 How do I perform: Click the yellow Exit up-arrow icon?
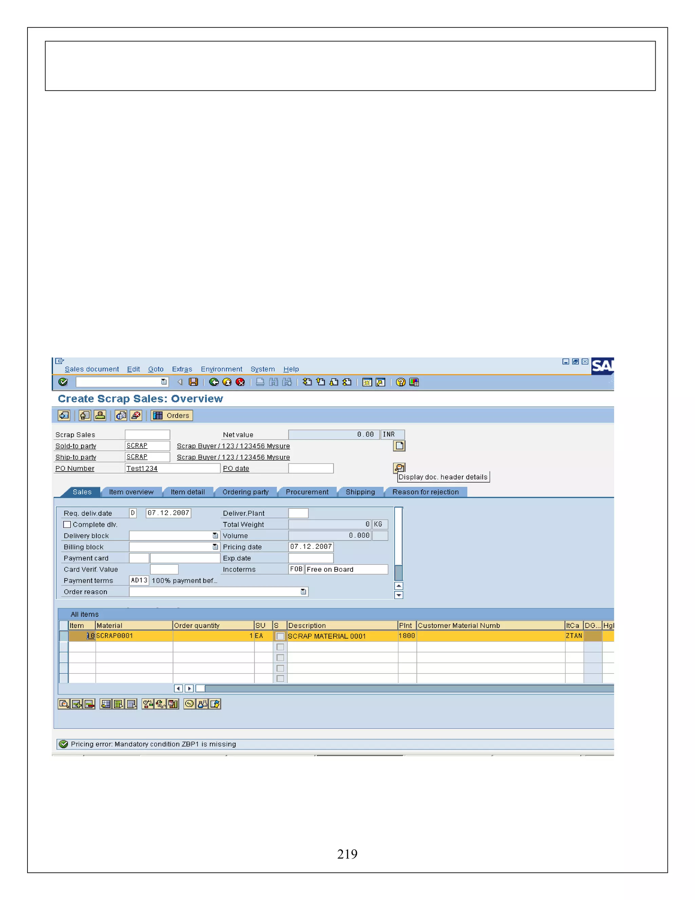[227, 382]
